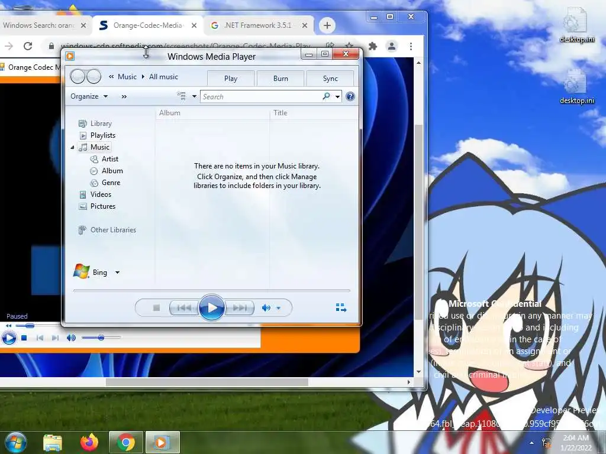Open the Sync tab

pyautogui.click(x=330, y=79)
